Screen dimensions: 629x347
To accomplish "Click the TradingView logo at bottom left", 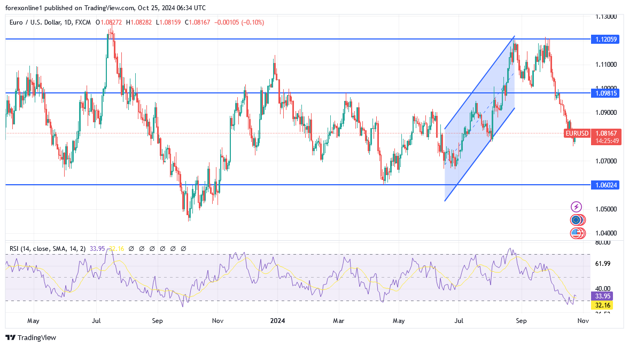I will pyautogui.click(x=30, y=338).
